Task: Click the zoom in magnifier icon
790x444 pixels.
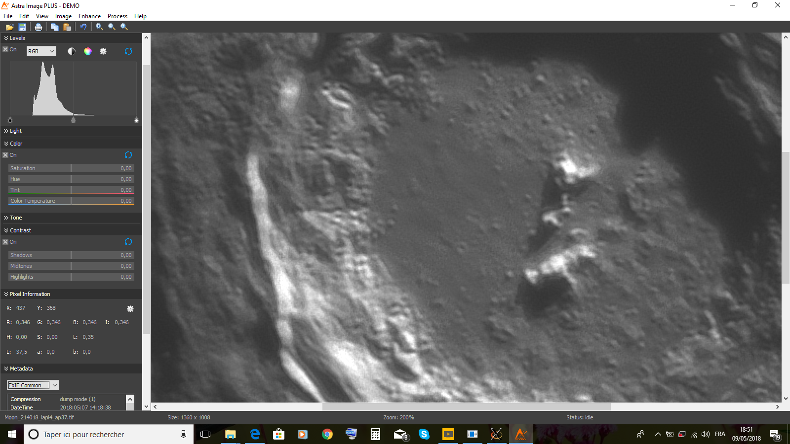Action: point(99,27)
